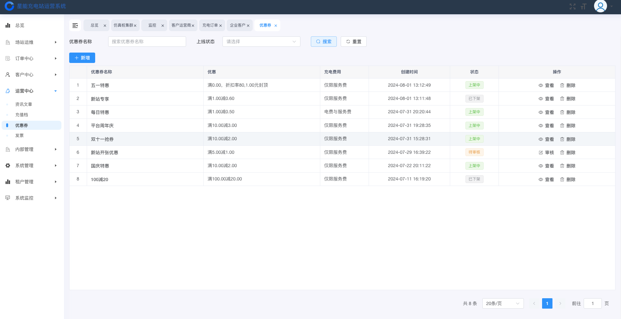Viewport: 621px width, 319px height.
Task: Select page 1 in the pagination bar
Action: [547, 303]
